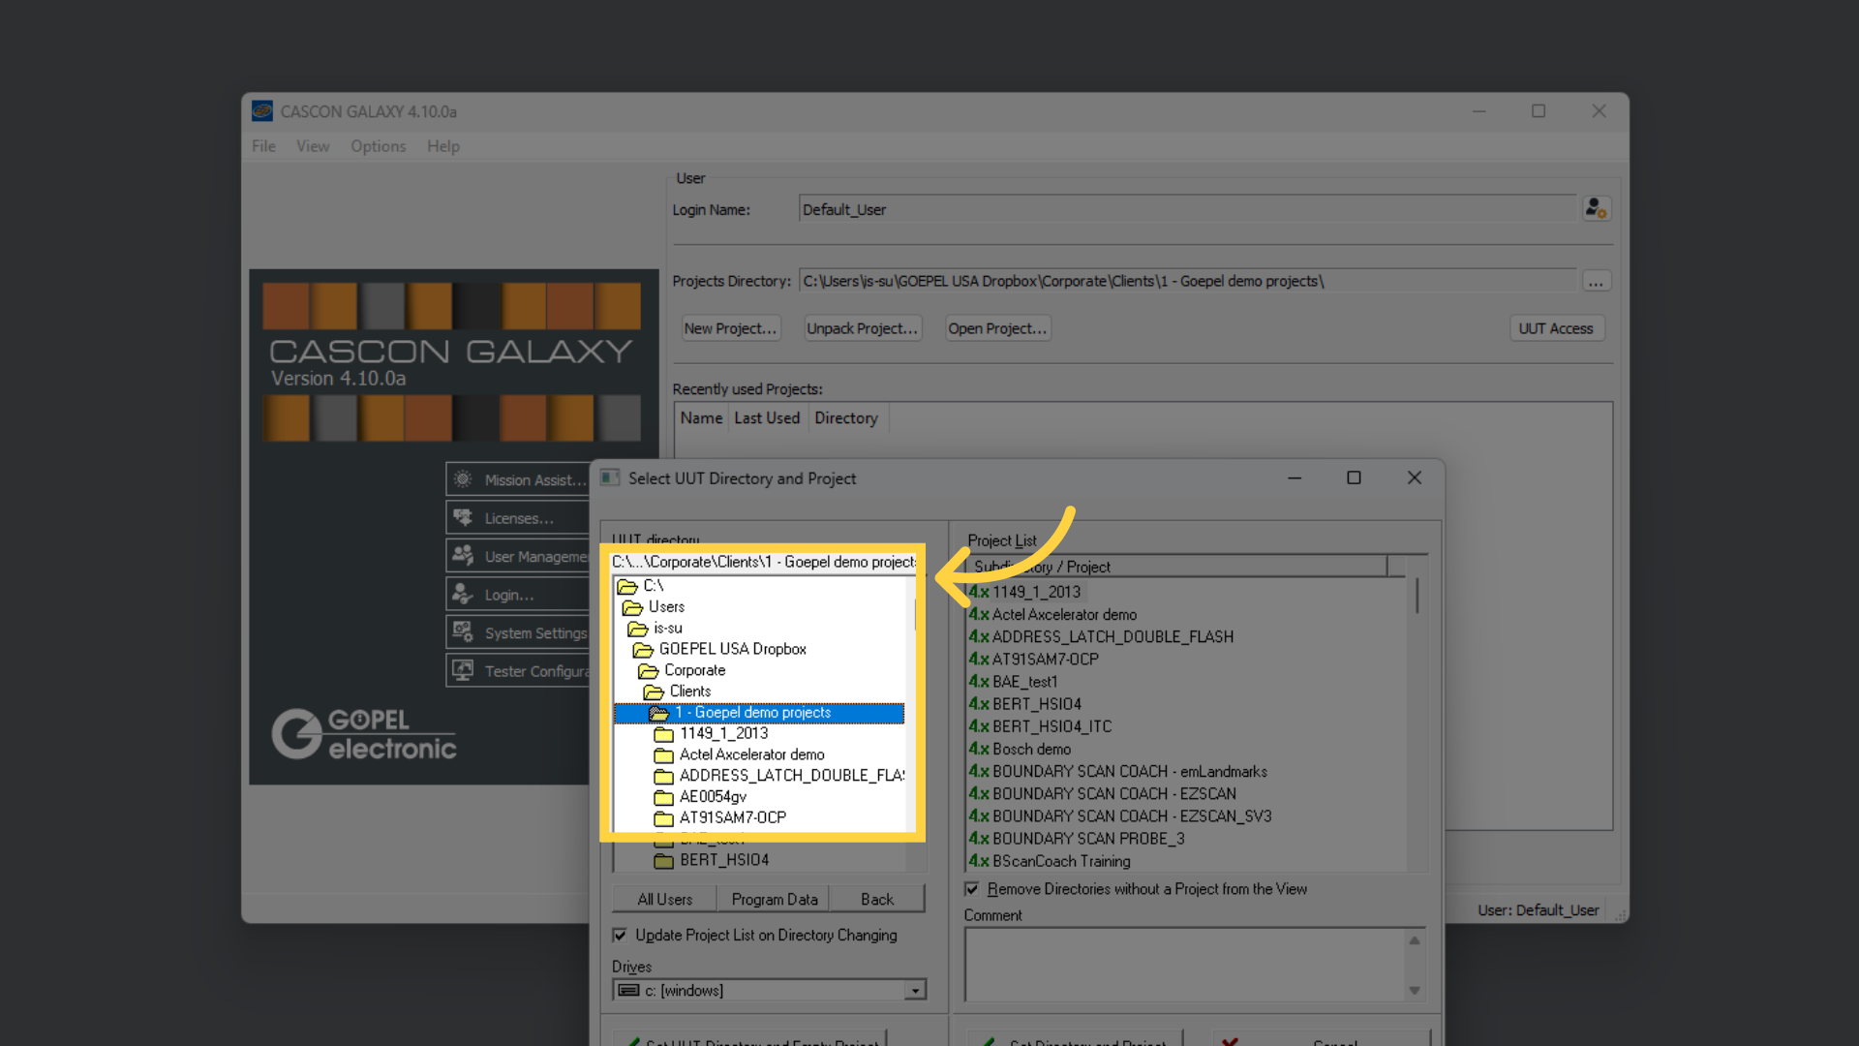This screenshot has height=1046, width=1859.
Task: Open the View menu
Action: click(313, 146)
